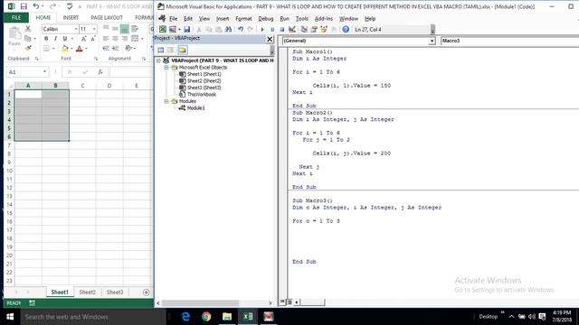This screenshot has height=325, width=579.
Task: Open the Debug menu in VBA editor
Action: click(x=265, y=18)
